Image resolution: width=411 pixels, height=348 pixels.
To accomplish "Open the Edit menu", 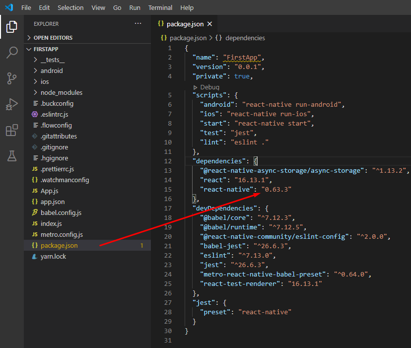I will pyautogui.click(x=44, y=8).
